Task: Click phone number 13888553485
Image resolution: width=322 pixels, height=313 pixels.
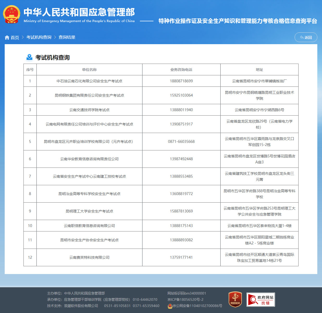Action: click(181, 176)
